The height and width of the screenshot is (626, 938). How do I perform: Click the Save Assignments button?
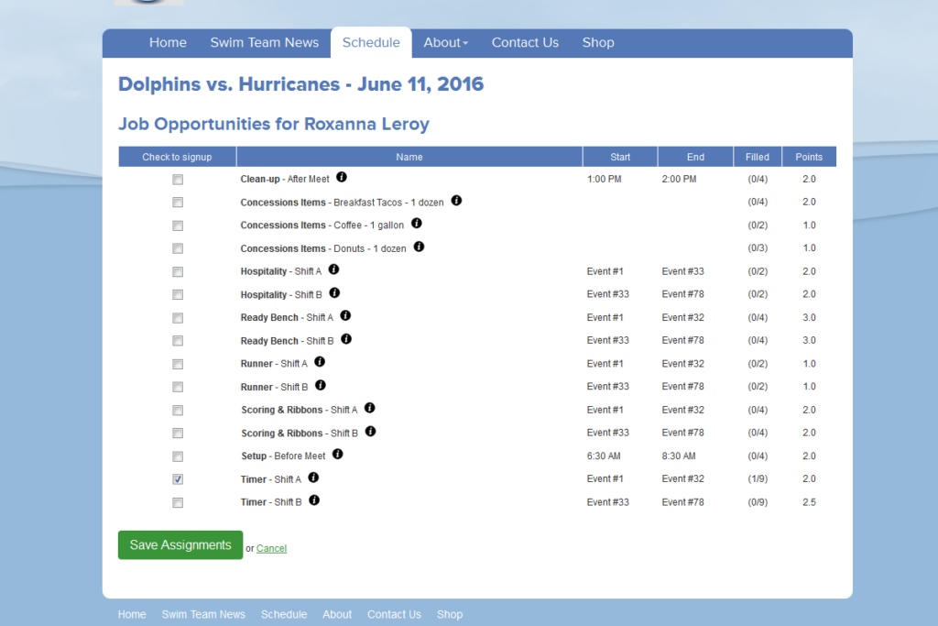point(180,545)
